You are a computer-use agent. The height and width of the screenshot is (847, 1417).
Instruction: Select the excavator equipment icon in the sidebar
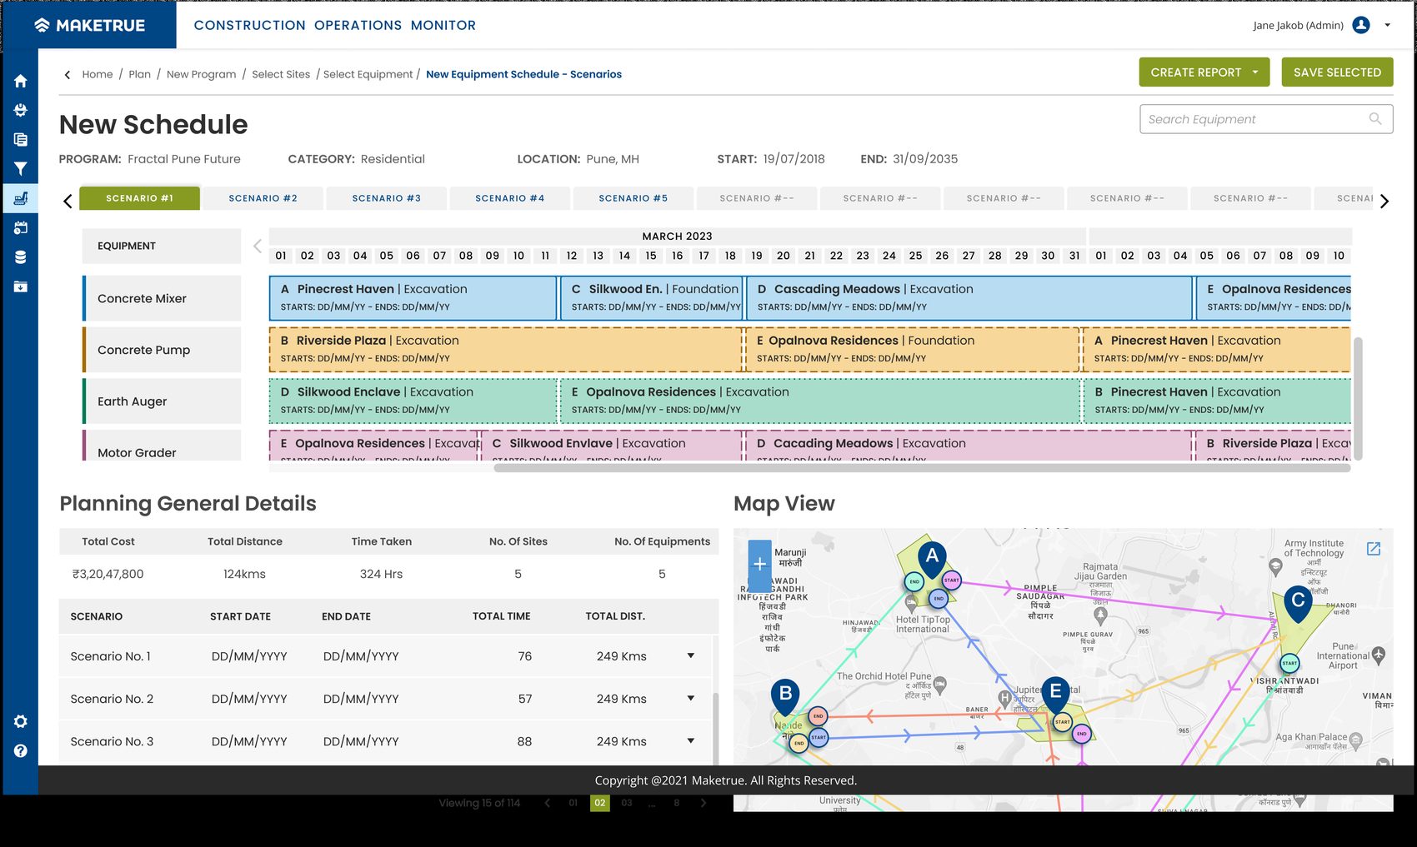pyautogui.click(x=21, y=198)
